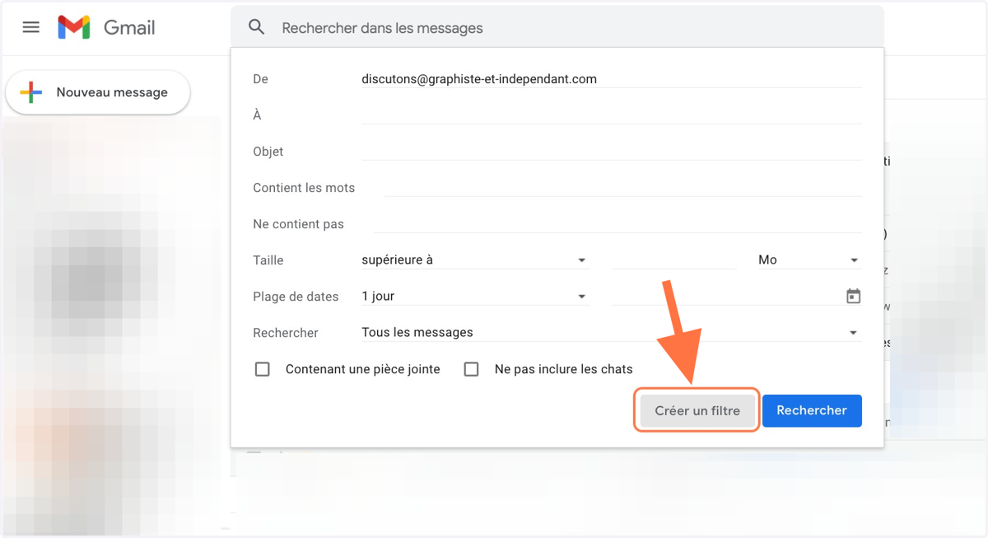
Task: Check Contenant une pièce jointe
Action: 263,369
